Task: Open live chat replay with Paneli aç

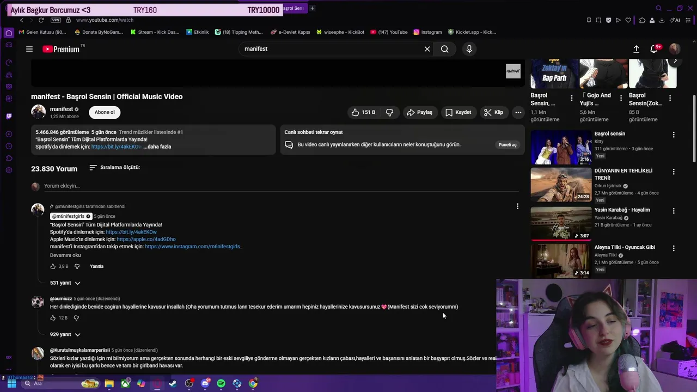Action: (x=508, y=144)
